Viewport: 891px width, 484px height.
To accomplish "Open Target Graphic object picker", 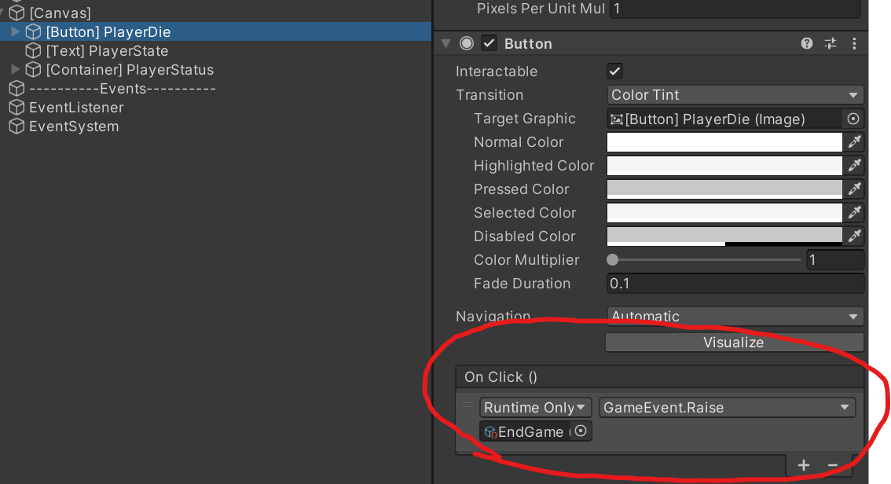I will [x=853, y=119].
